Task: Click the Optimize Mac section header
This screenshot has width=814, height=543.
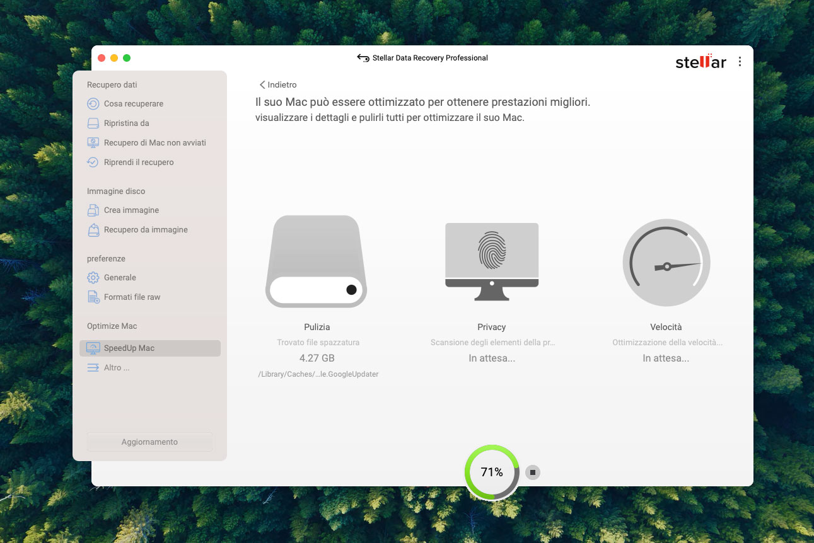Action: point(112,326)
